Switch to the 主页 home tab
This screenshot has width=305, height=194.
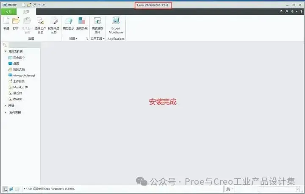(26, 12)
